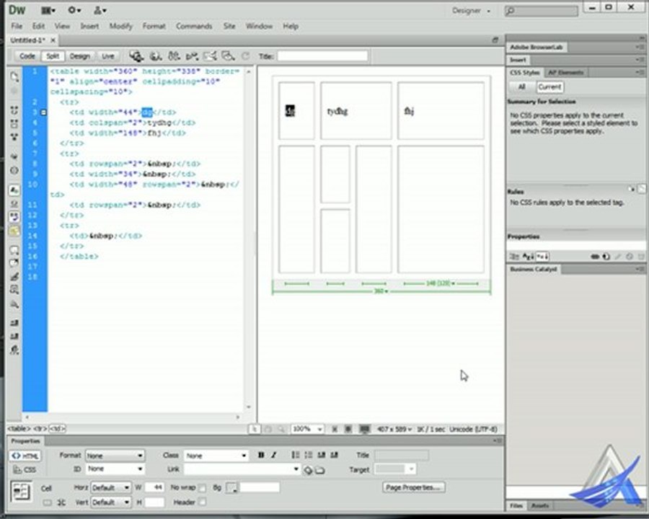
Task: Toggle Live view button
Action: pos(108,56)
